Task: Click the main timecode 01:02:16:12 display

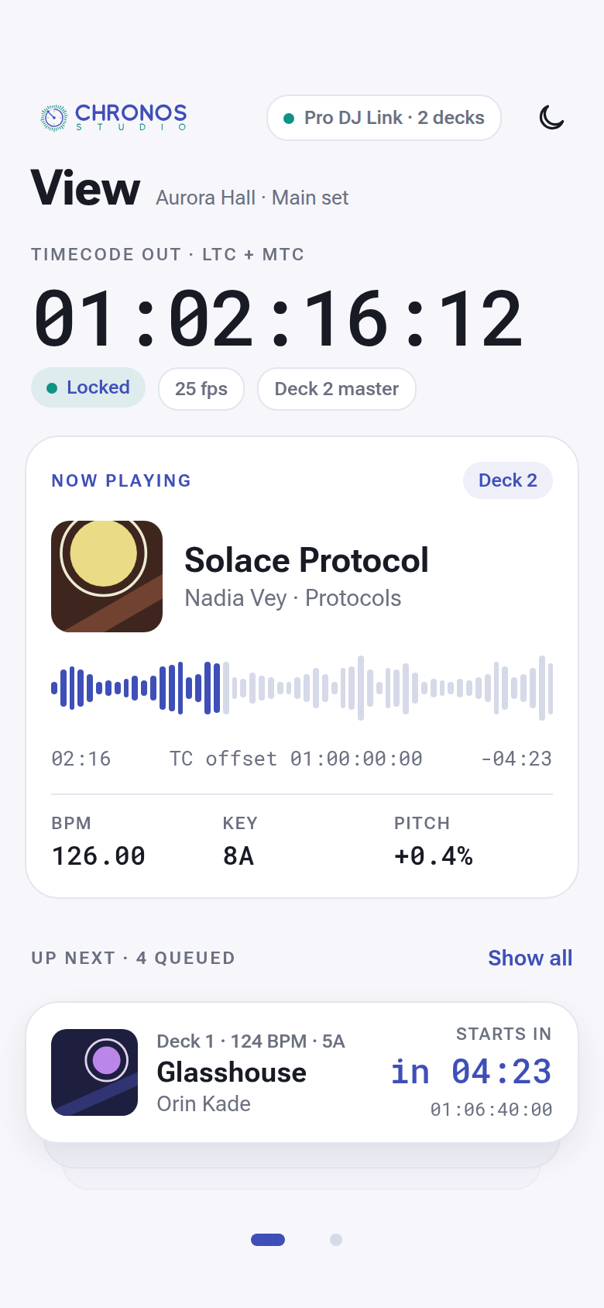Action: coord(279,318)
